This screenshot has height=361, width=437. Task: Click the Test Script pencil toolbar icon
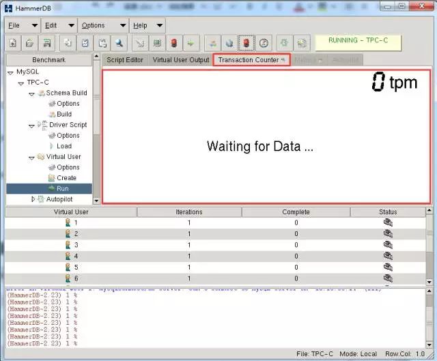[140, 43]
